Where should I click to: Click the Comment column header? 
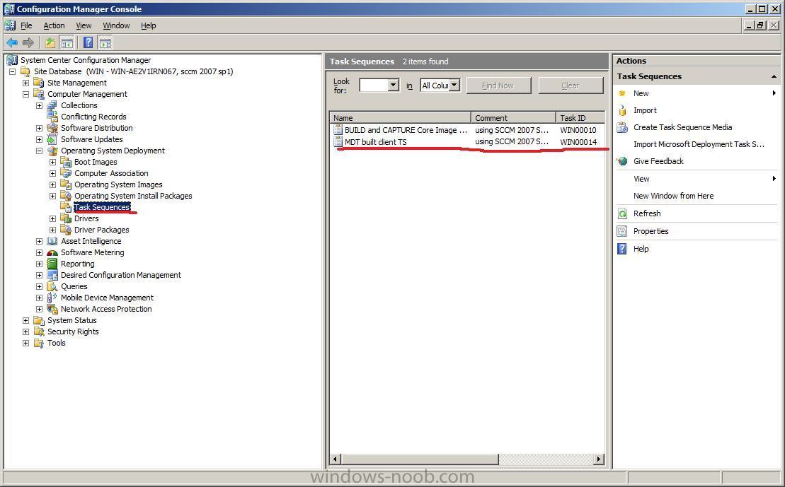514,118
